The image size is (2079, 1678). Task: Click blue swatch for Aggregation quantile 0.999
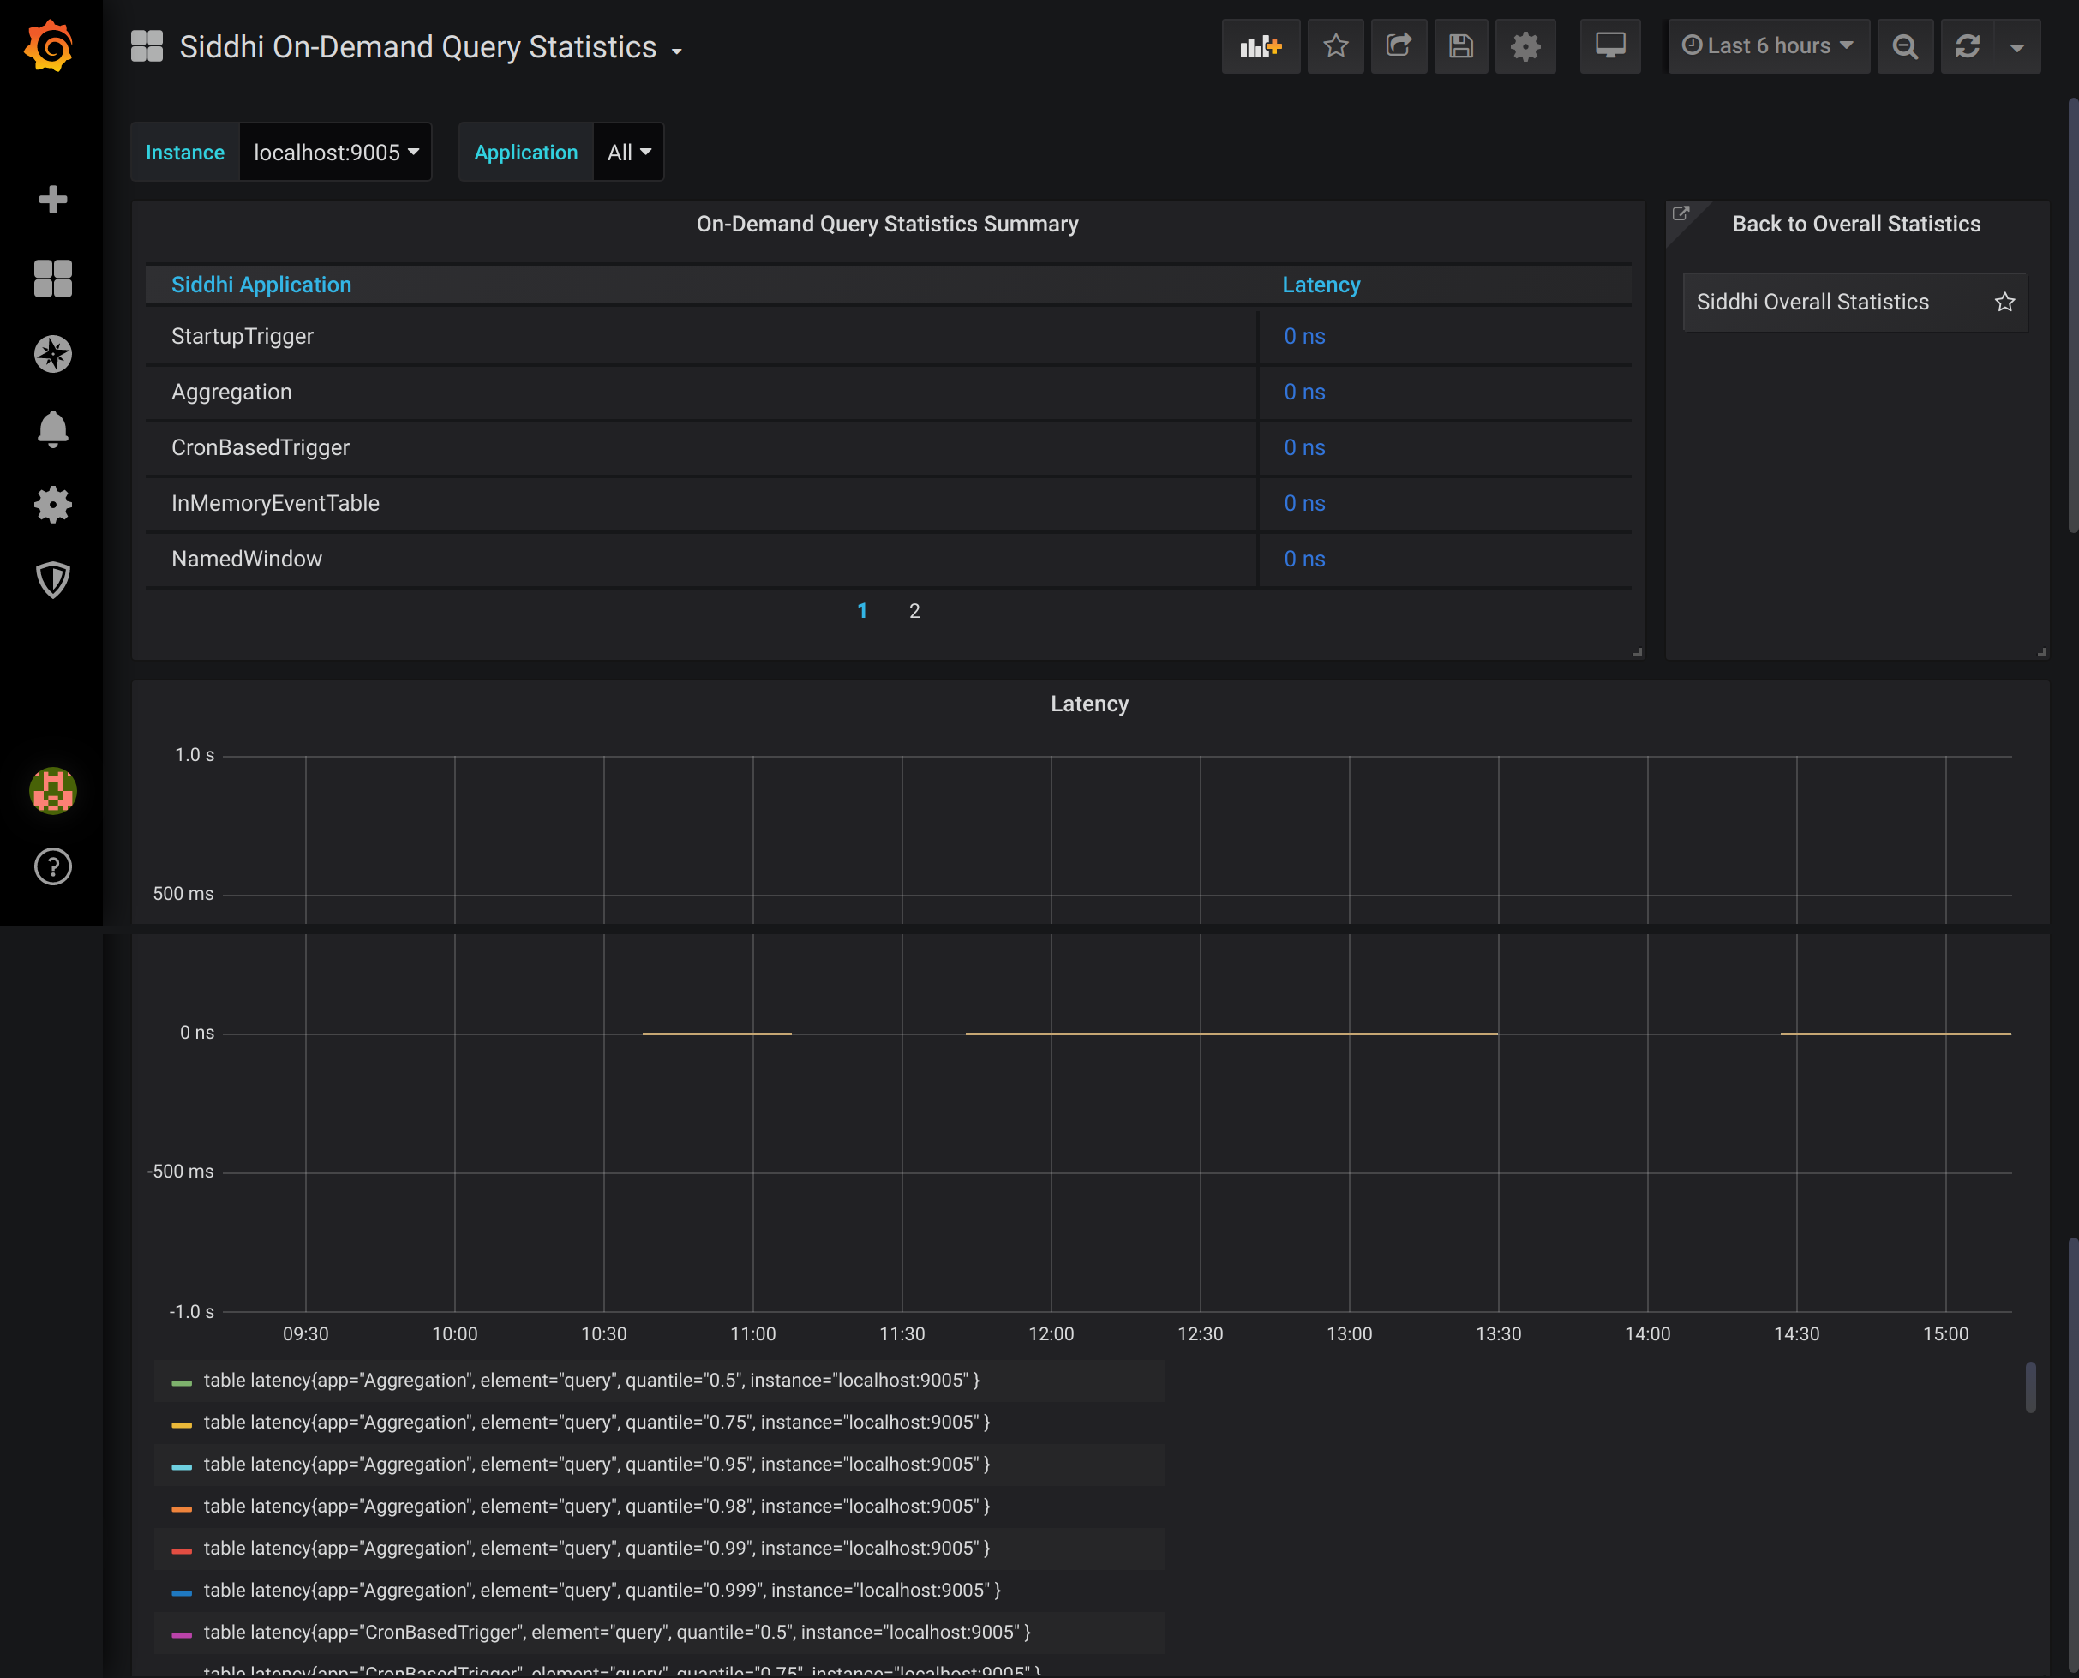tap(181, 1592)
